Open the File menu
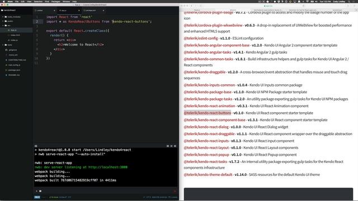Screen dimensions: 358x201 (17, 1)
